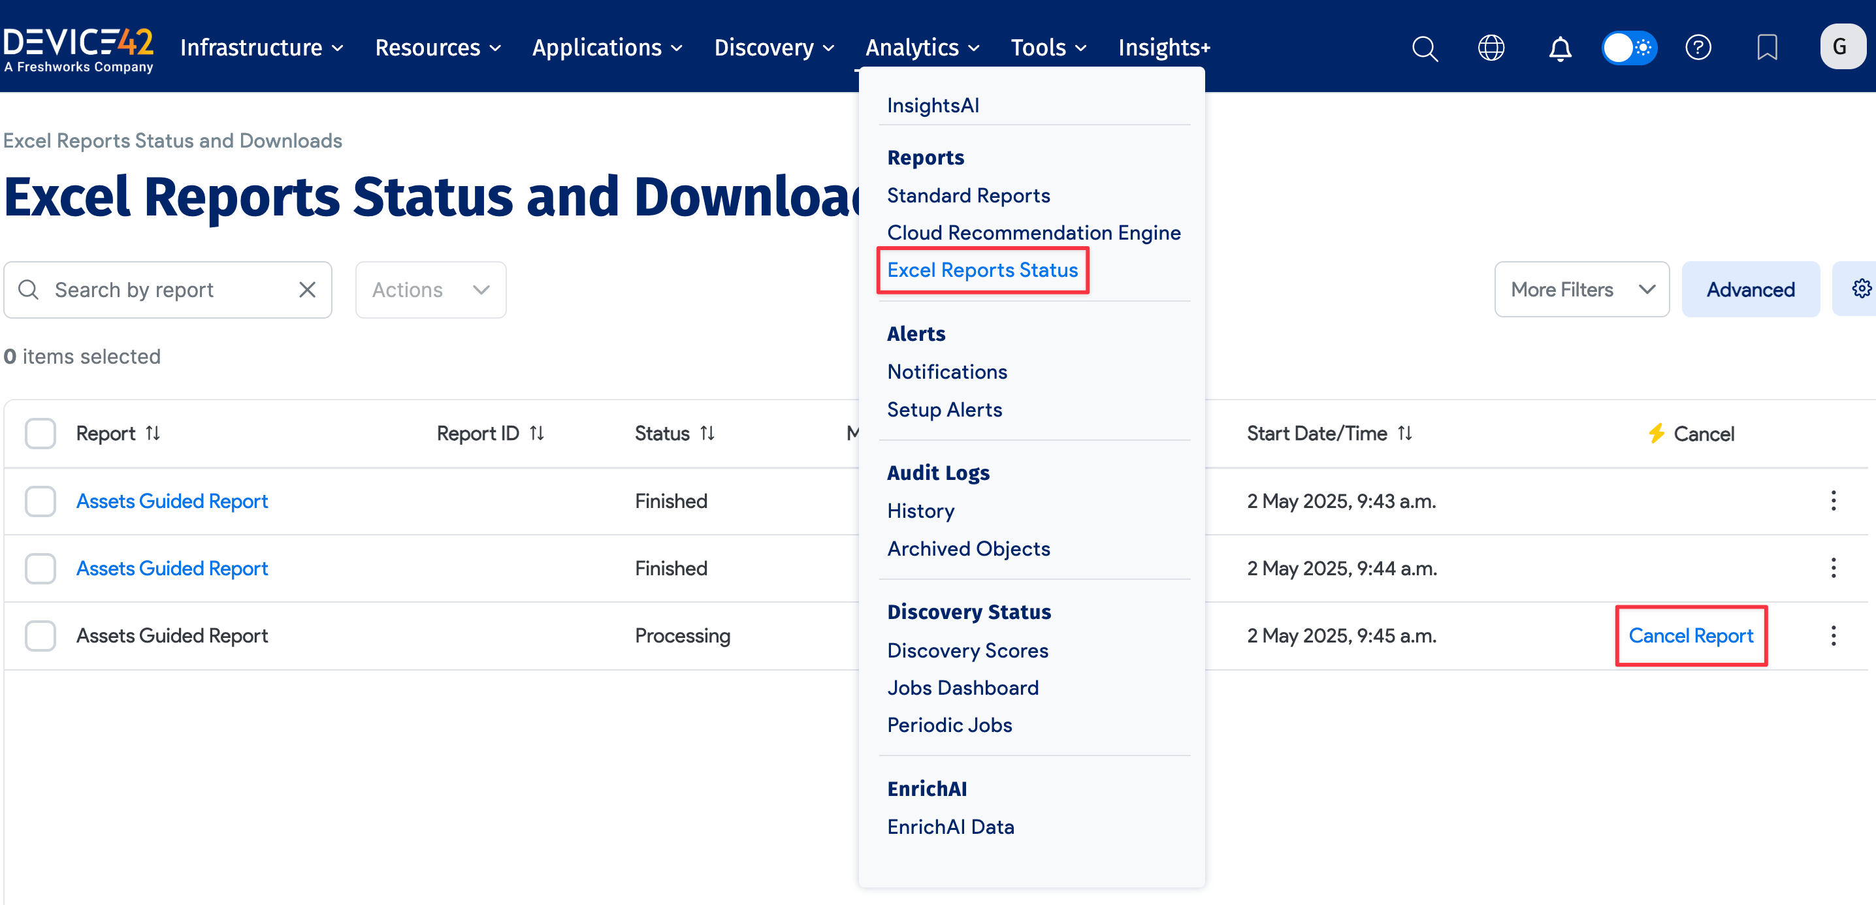Screen dimensions: 1876x905
Task: Select Standard Reports menu entry
Action: coord(968,196)
